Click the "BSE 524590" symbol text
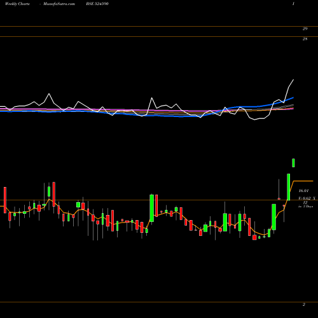Image resolution: width=318 pixels, height=318 pixels. 97,4
